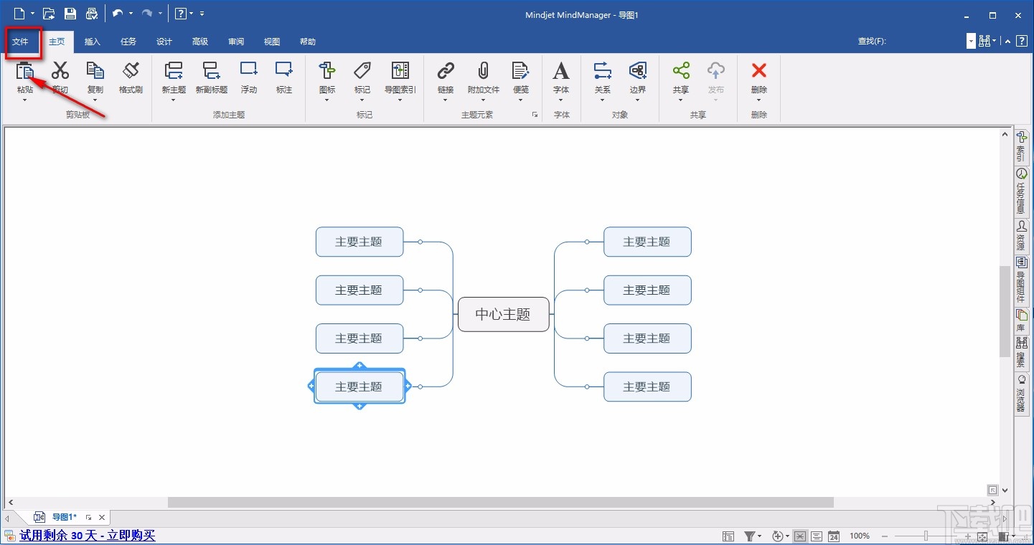Open the File (文件) menu tab
This screenshot has height=545, width=1034.
20,42
